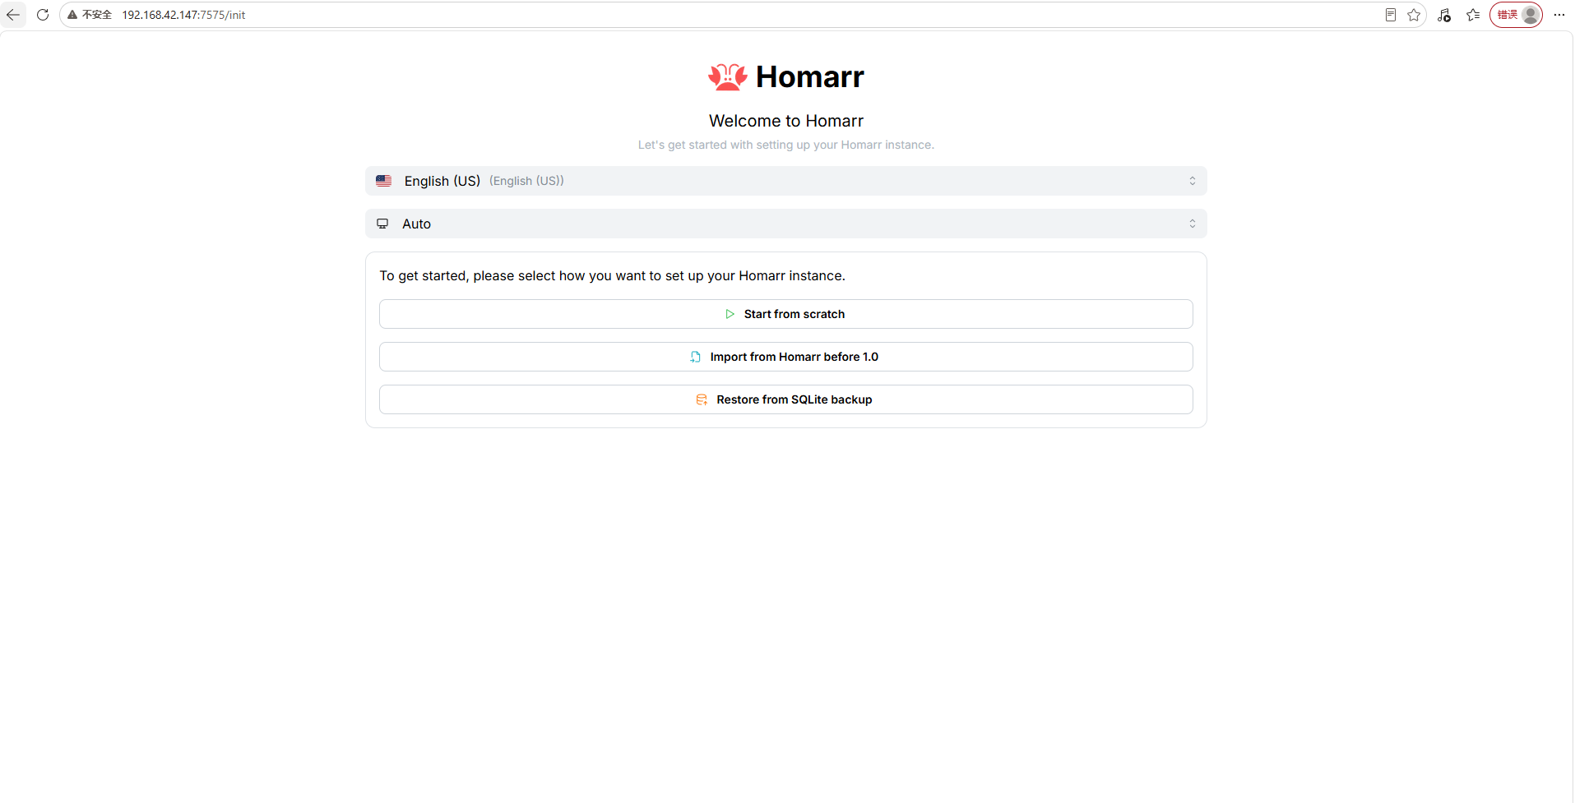The height and width of the screenshot is (803, 1575).
Task: Click the monitor icon beside Auto
Action: (382, 224)
